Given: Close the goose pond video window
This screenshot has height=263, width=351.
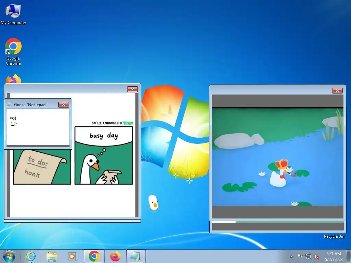Looking at the screenshot, I should [337, 90].
